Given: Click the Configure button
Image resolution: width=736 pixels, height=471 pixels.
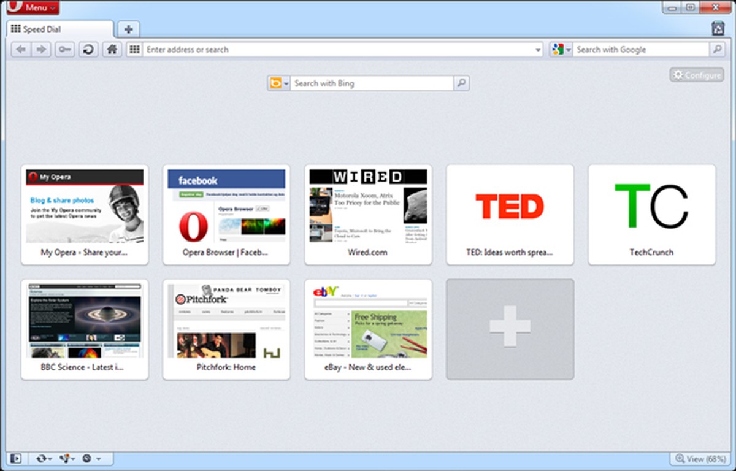Looking at the screenshot, I should (696, 74).
